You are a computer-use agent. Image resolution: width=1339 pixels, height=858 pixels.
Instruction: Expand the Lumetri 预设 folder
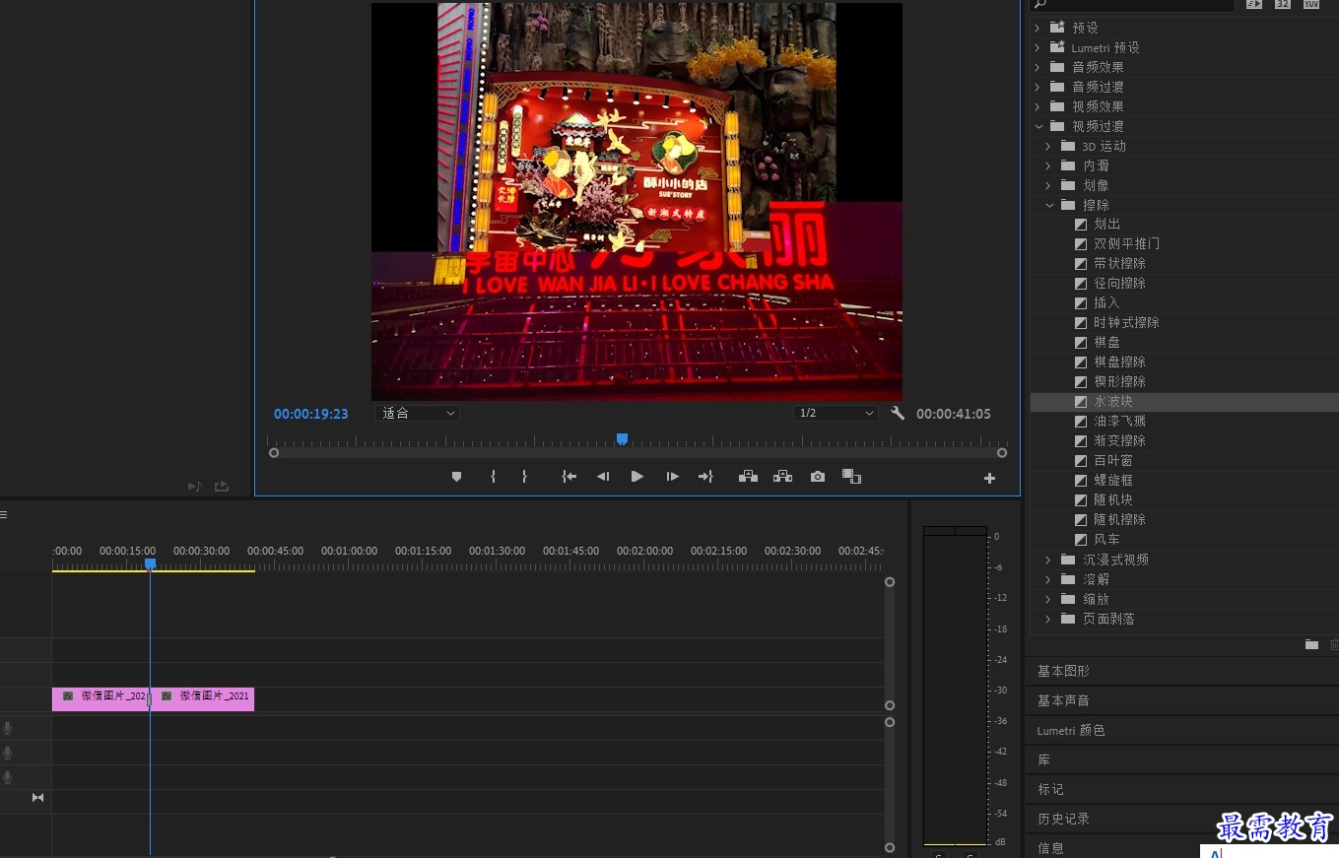pyautogui.click(x=1038, y=47)
